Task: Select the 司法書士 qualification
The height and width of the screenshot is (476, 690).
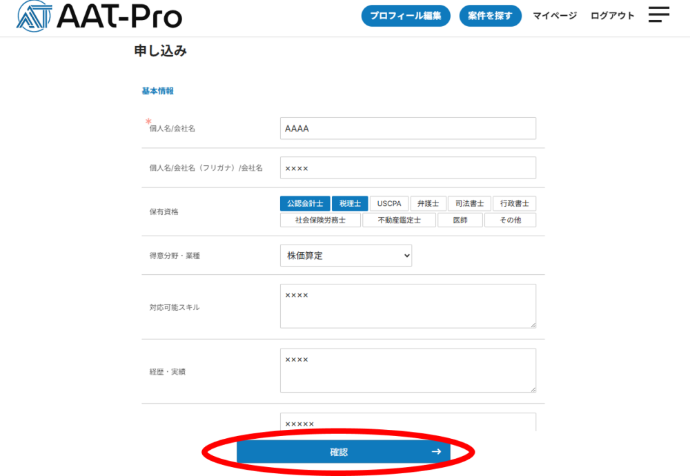Action: 469,203
